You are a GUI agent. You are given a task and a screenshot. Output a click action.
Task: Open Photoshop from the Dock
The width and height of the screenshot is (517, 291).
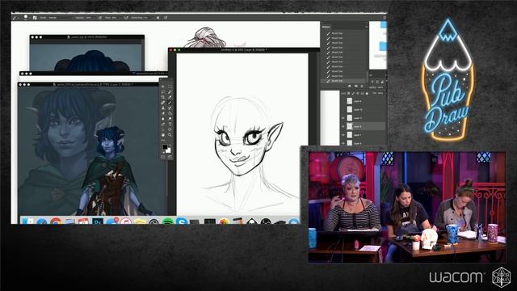tap(98, 221)
